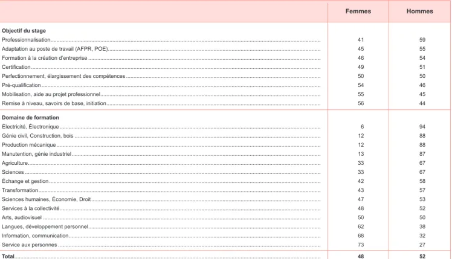
Task: Select Femmes value 42 for Échange et gestion
Action: click(x=361, y=181)
